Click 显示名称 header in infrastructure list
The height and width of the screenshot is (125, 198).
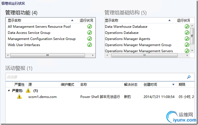[112, 21]
